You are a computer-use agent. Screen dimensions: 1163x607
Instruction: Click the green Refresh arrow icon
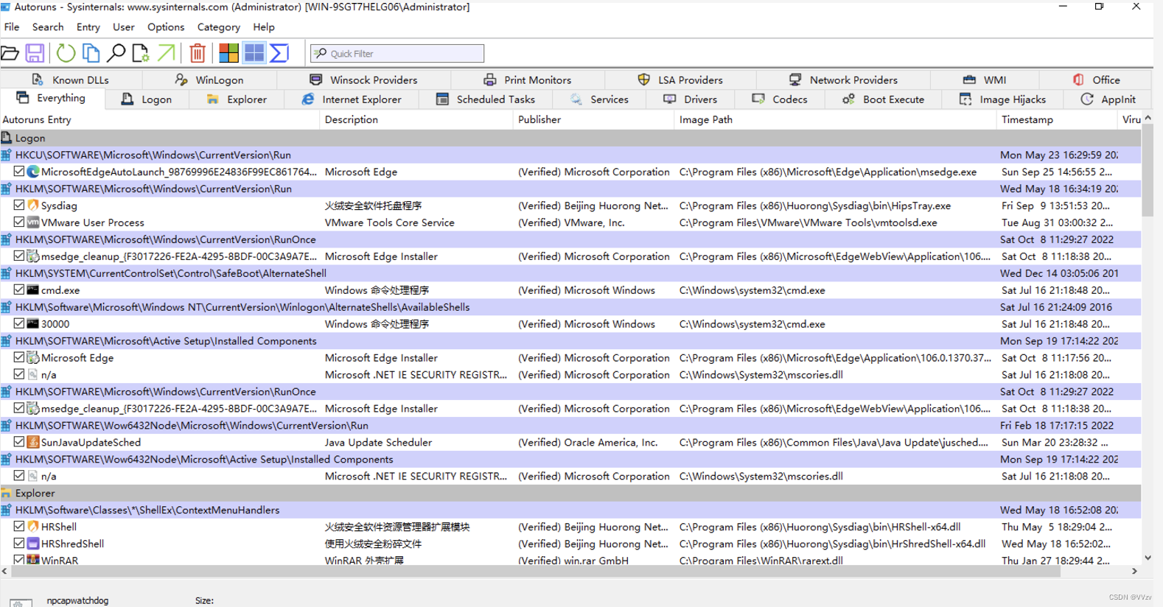pyautogui.click(x=66, y=53)
